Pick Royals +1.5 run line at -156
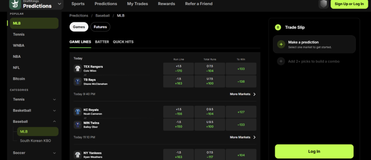Image resolution: width=371 pixels, height=160 pixels. 178,112
